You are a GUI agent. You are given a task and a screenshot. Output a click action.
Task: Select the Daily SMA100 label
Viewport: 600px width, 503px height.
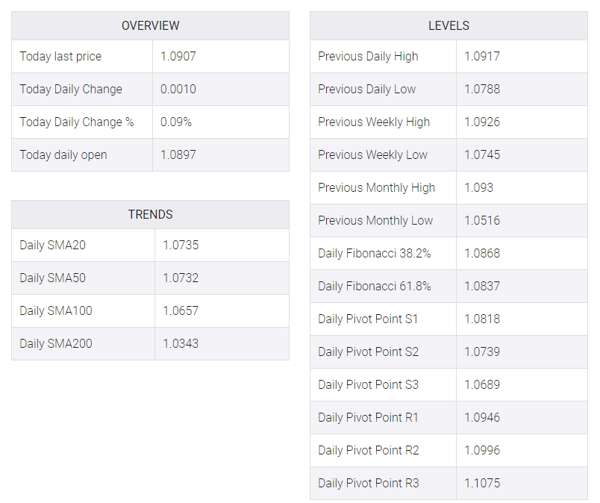pyautogui.click(x=56, y=311)
